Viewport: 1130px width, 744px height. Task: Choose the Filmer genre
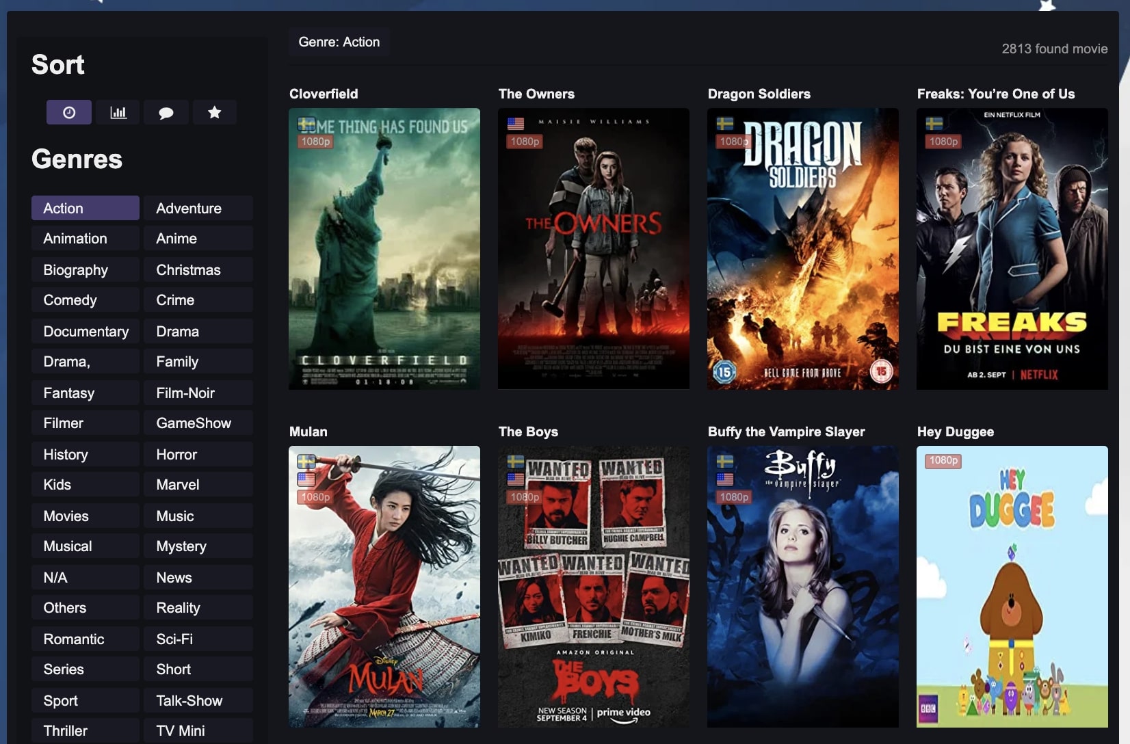(86, 423)
